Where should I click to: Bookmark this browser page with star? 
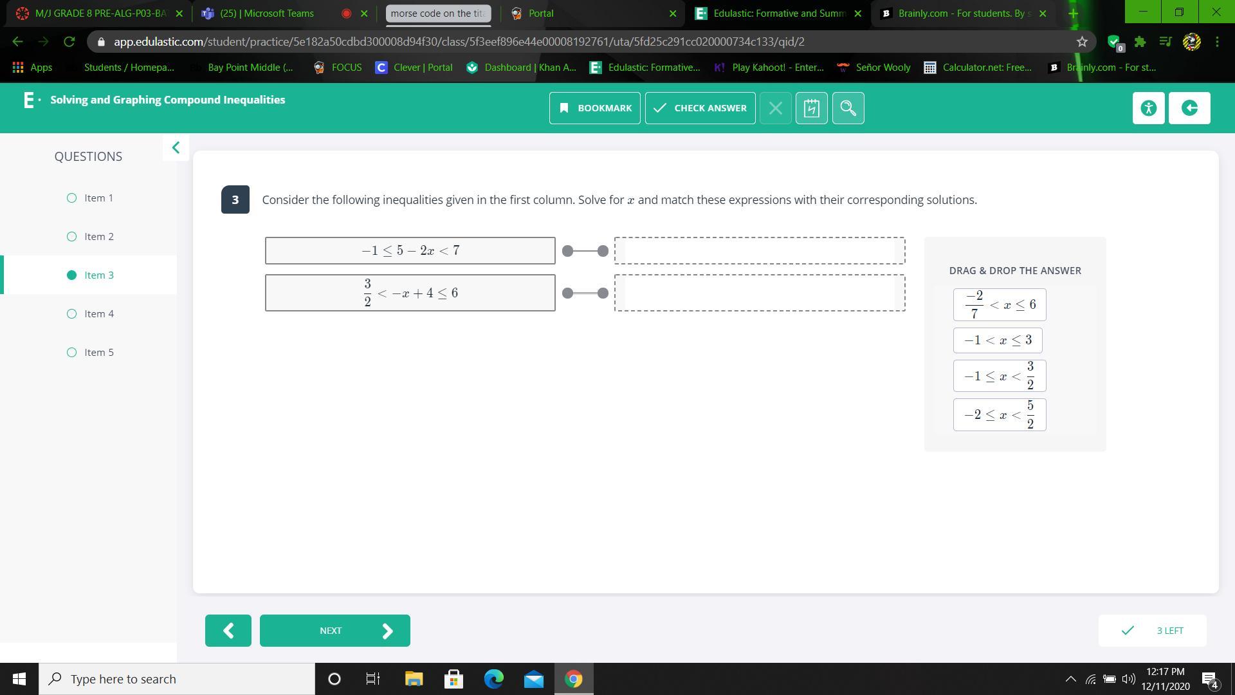coord(1082,42)
